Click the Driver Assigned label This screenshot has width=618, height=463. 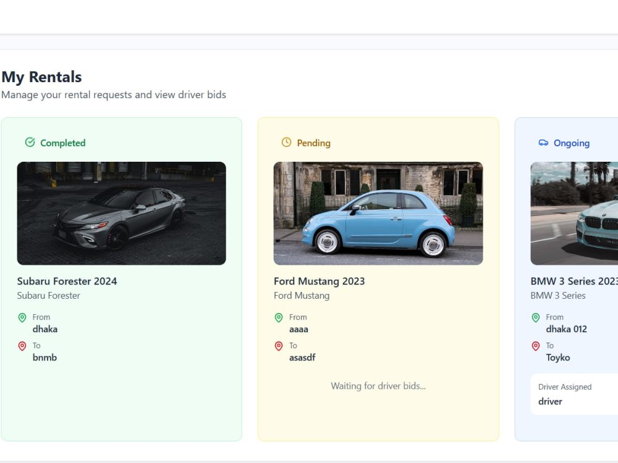click(x=565, y=387)
